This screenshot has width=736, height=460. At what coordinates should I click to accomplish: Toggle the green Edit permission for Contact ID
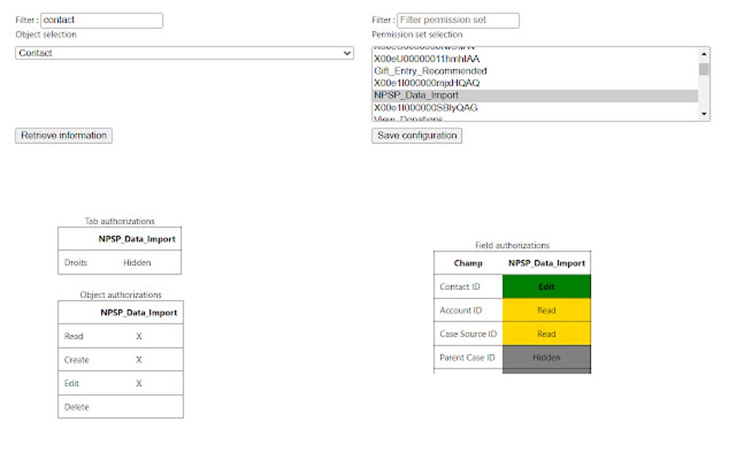546,286
